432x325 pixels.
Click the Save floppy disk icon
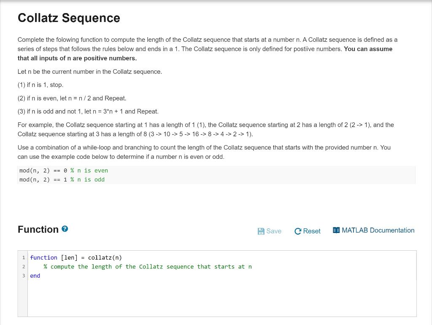point(261,230)
